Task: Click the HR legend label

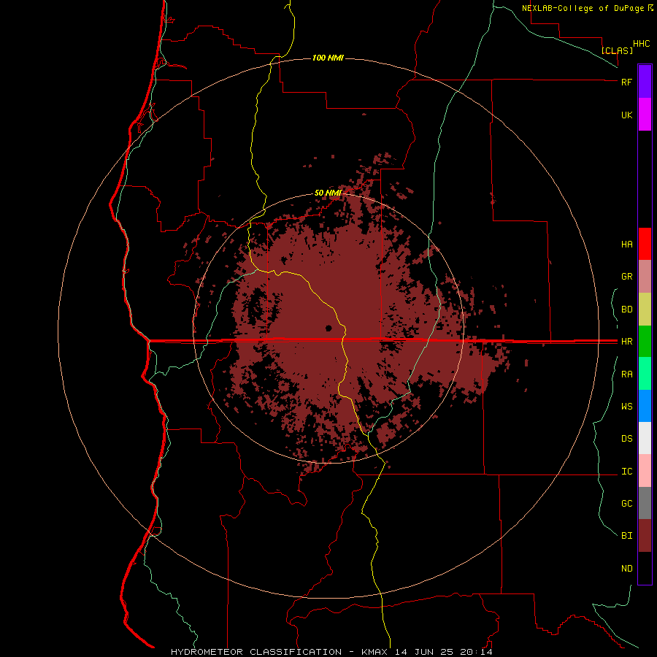Action: click(x=626, y=342)
